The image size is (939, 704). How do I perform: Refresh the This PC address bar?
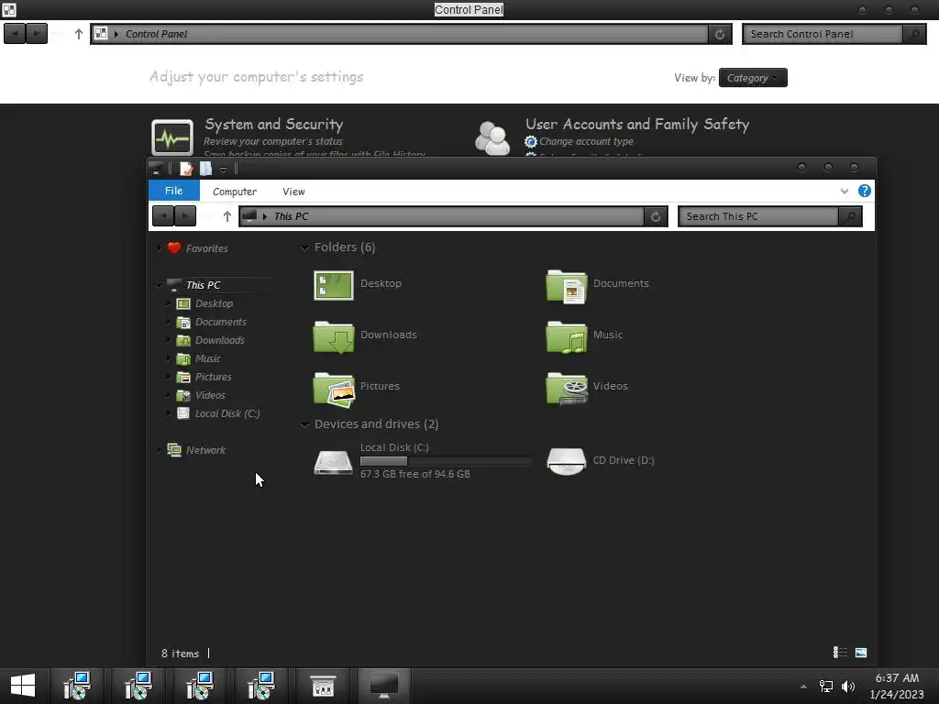[656, 216]
